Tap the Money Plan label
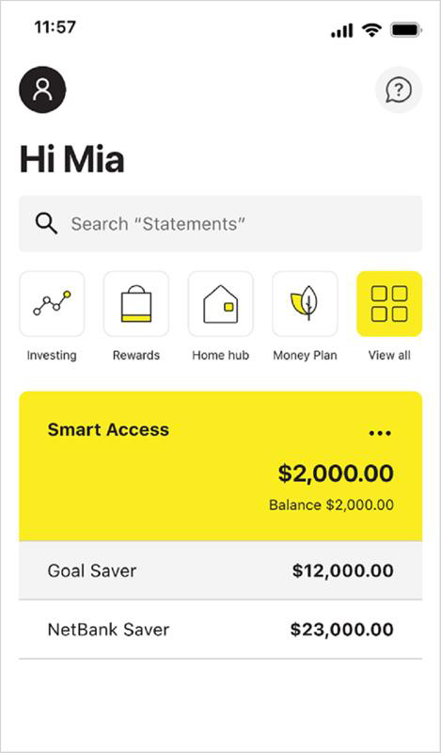The width and height of the screenshot is (441, 753). point(306,356)
